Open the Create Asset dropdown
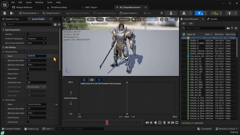The width and height of the screenshot is (240, 135). [x=51, y=13]
